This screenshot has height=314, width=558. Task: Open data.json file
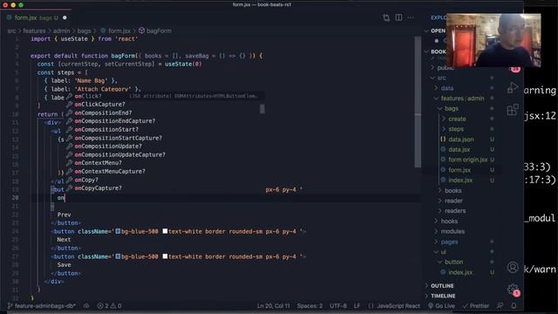coord(461,140)
